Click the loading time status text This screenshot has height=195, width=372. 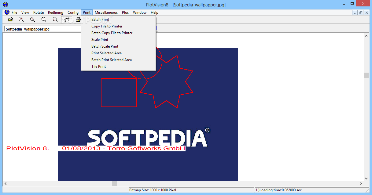click(x=279, y=190)
